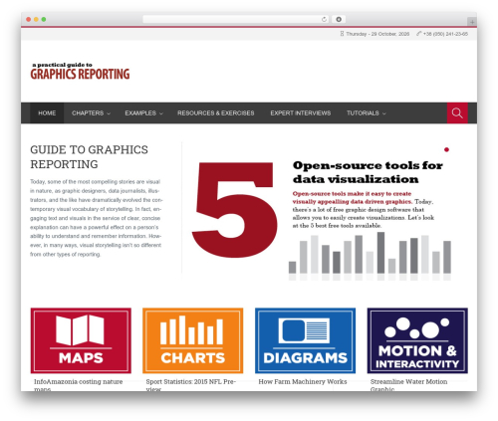
Task: Open Resources & Exercises page
Action: coord(216,113)
